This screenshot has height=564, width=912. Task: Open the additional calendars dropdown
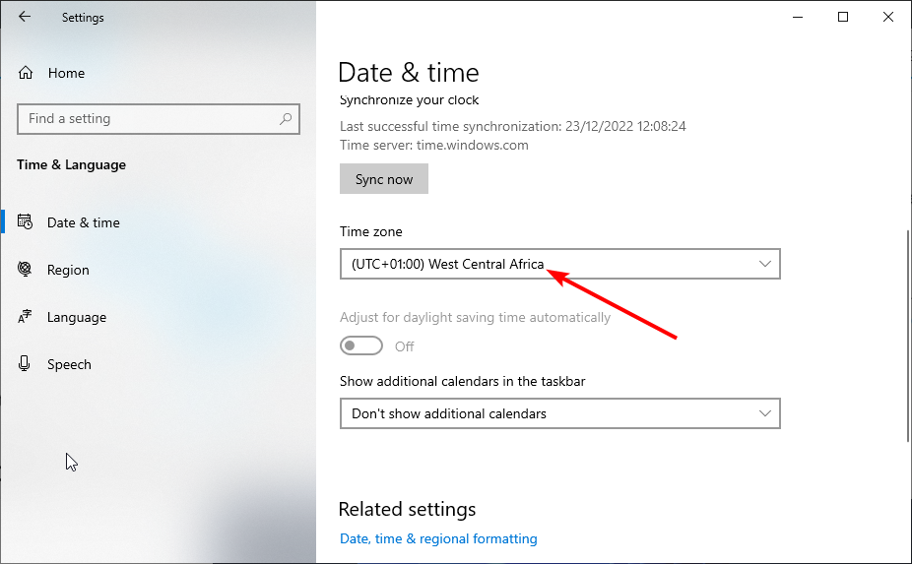[560, 413]
